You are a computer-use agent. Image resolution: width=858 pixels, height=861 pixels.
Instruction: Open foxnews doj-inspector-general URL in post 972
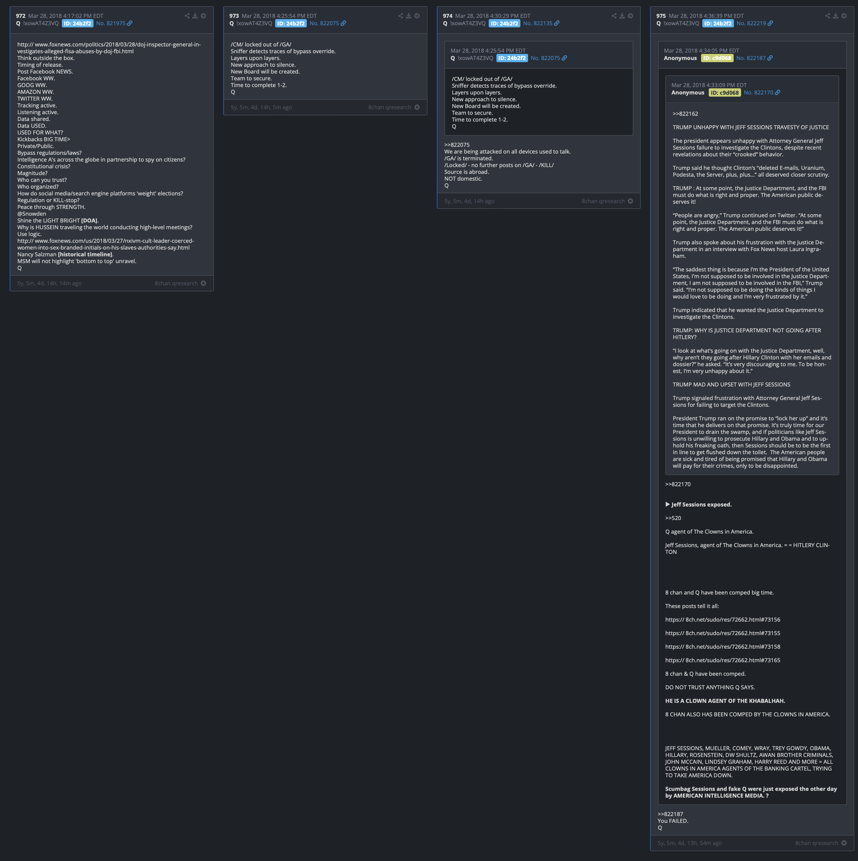(x=109, y=48)
